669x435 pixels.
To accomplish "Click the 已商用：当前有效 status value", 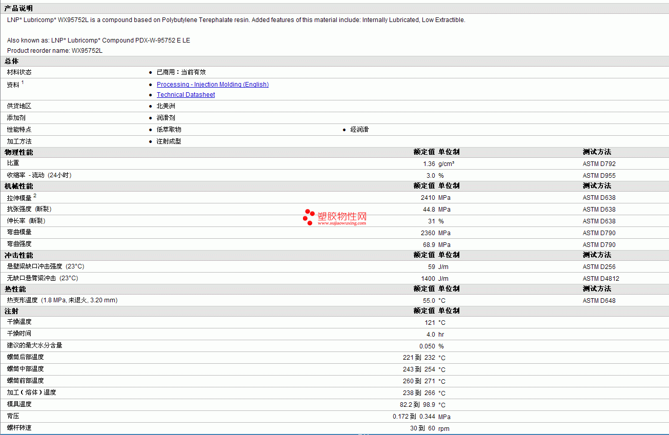I will (x=181, y=72).
